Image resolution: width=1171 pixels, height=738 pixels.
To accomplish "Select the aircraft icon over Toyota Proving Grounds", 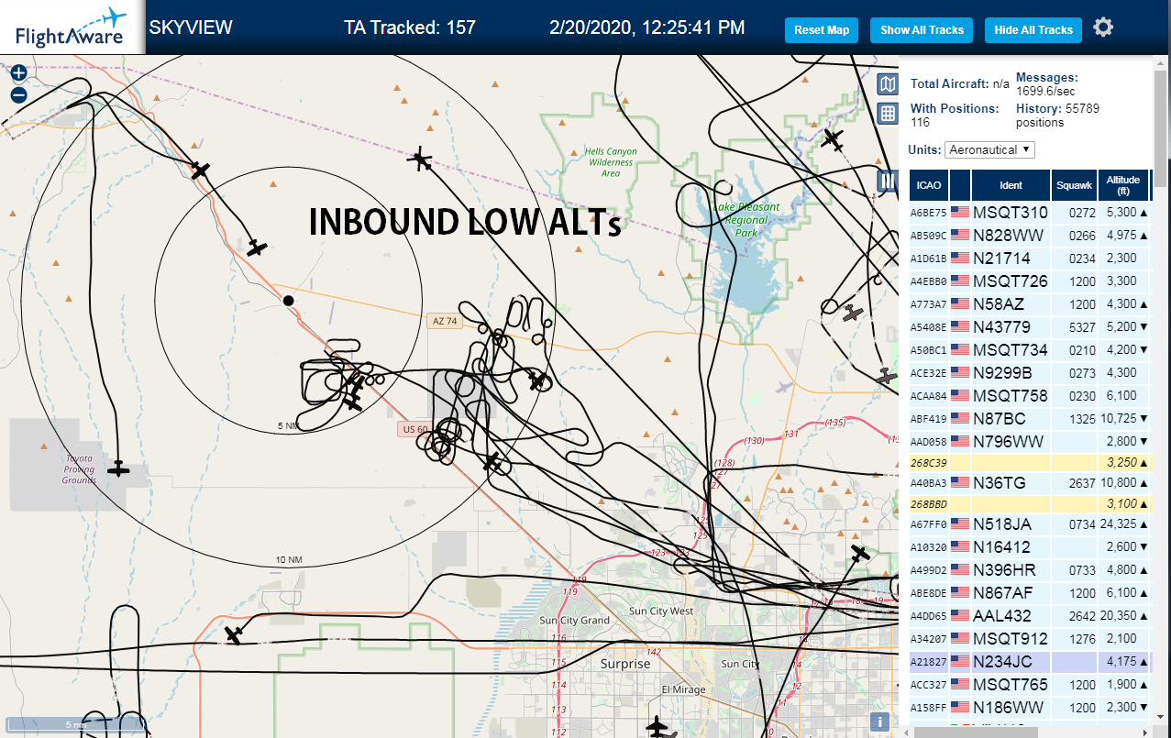I will (118, 468).
